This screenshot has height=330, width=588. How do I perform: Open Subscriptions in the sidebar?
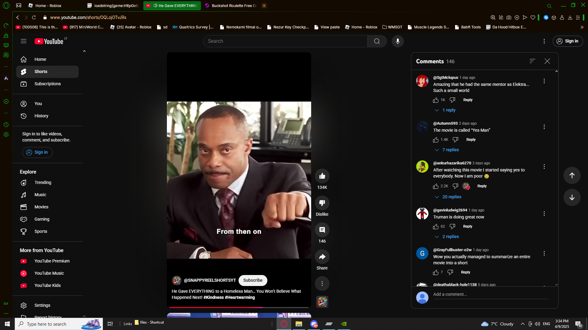[47, 84]
